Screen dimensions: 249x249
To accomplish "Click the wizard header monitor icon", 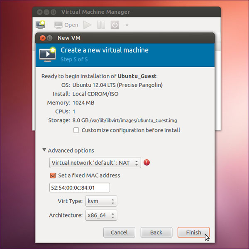I will (47, 54).
